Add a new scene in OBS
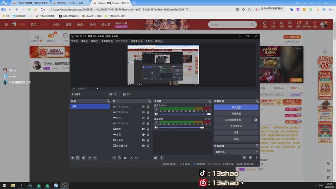The width and height of the screenshot is (336, 189). (73, 158)
